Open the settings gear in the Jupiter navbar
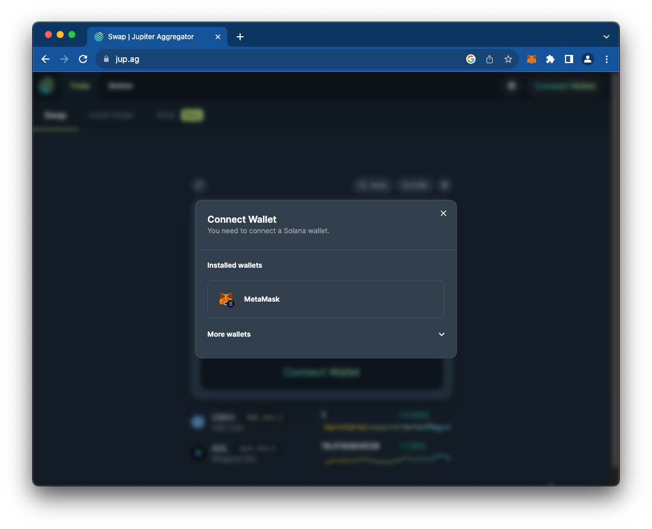 pyautogui.click(x=511, y=85)
